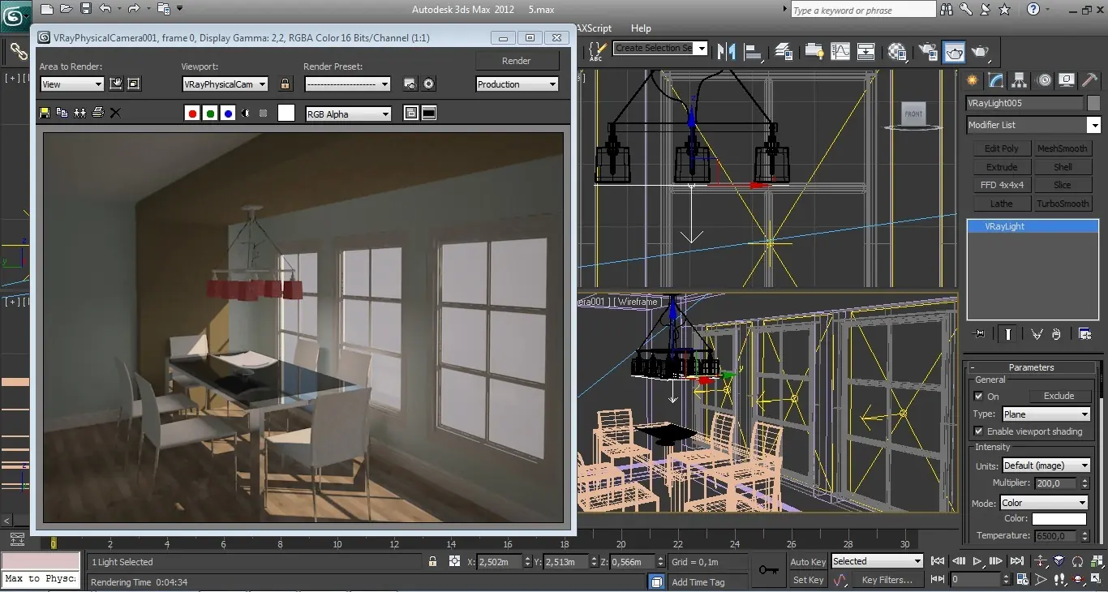Copy rendered image to clipboard icon
This screenshot has width=1108, height=592.
pyautogui.click(x=62, y=113)
